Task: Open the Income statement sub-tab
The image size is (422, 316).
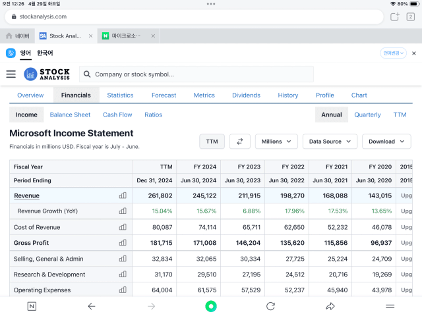Action: point(26,115)
